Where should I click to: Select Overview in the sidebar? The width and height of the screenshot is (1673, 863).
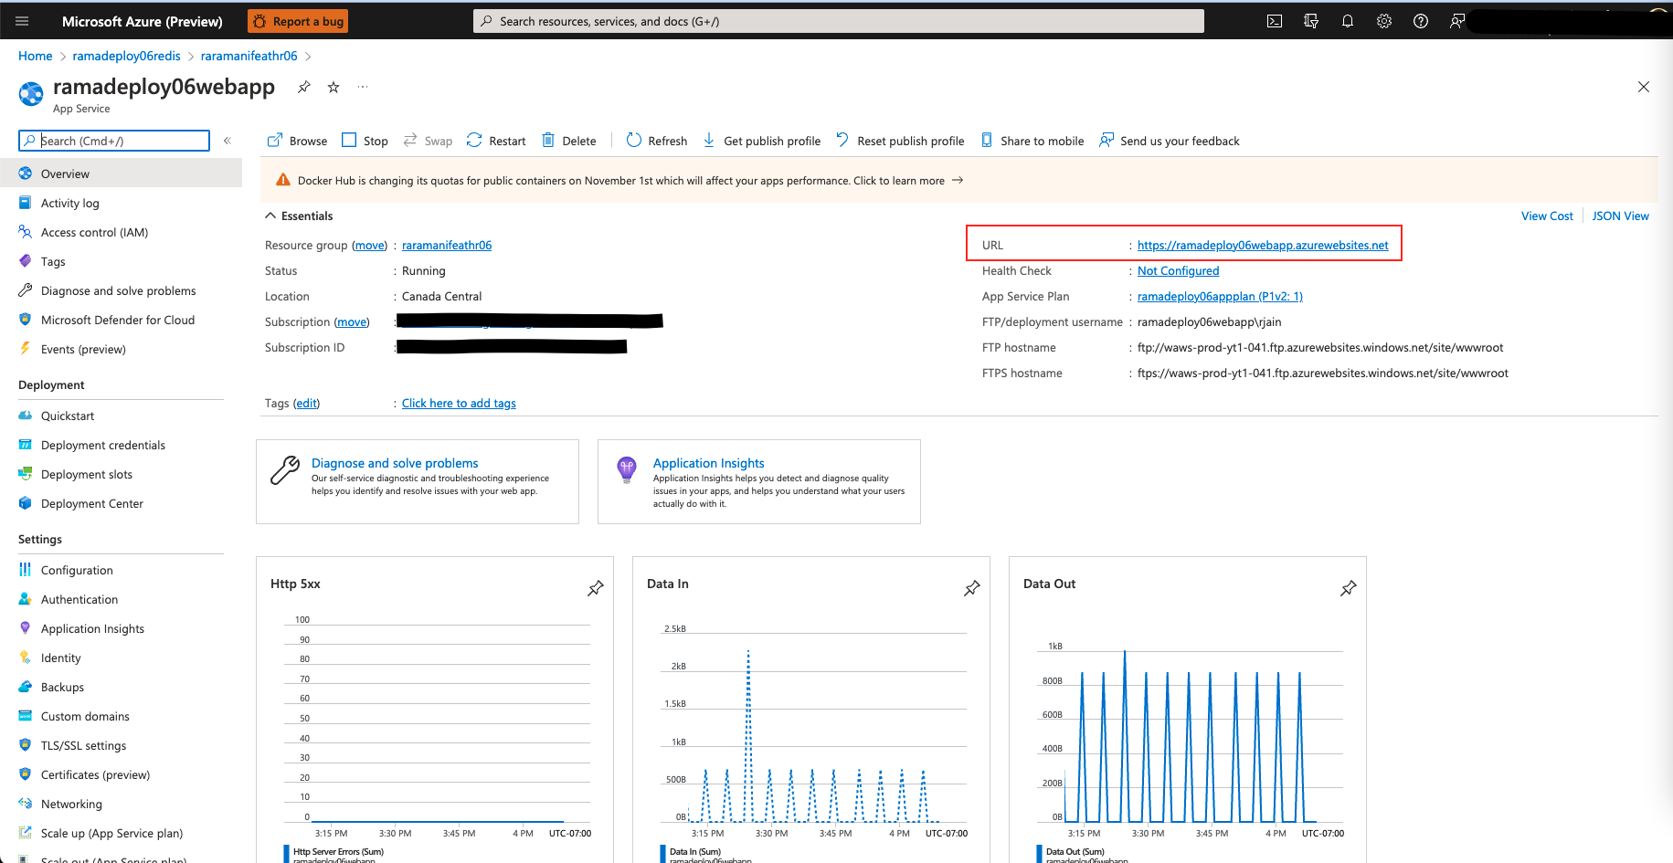pyautogui.click(x=121, y=174)
